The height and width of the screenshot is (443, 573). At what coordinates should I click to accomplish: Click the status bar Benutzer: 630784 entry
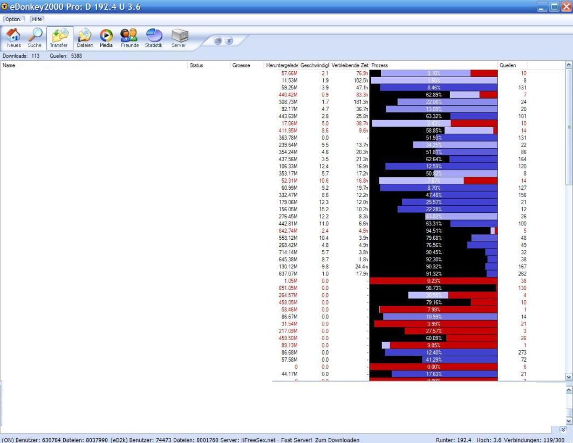[38, 440]
